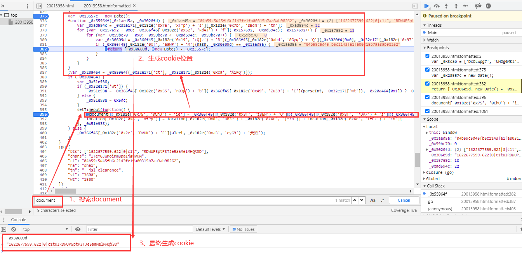Image resolution: width=522 pixels, height=253 pixels.
Task: Create a live expression
Action: (78, 229)
